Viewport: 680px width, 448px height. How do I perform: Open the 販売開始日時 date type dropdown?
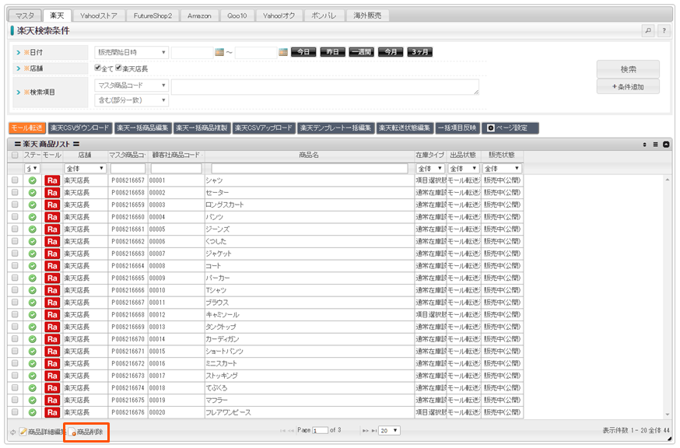pos(131,52)
